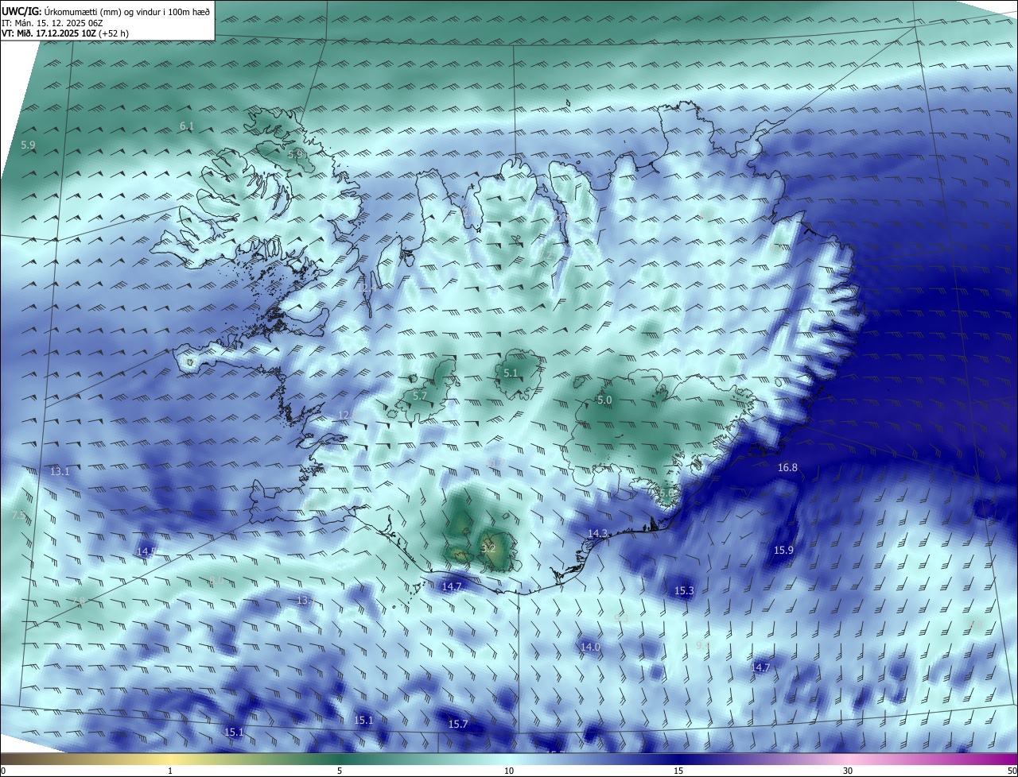Select the 6.1 value label on the map
This screenshot has height=777, width=1018.
(187, 126)
